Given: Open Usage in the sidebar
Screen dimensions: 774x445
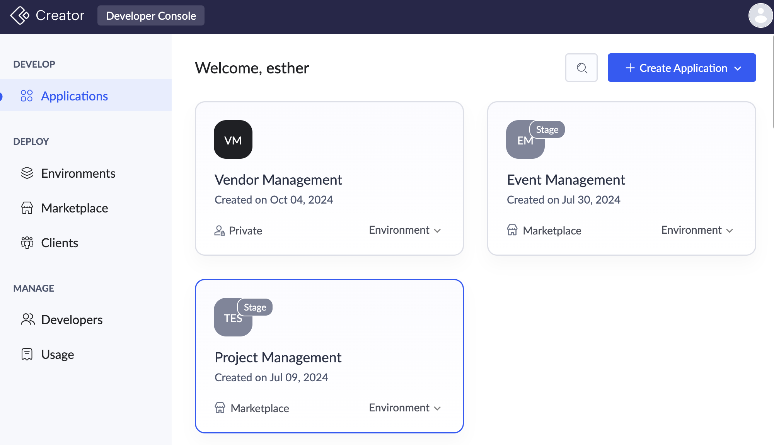Looking at the screenshot, I should (x=57, y=354).
